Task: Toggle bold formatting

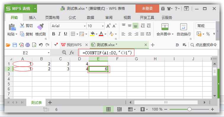Action: [x=54, y=34]
